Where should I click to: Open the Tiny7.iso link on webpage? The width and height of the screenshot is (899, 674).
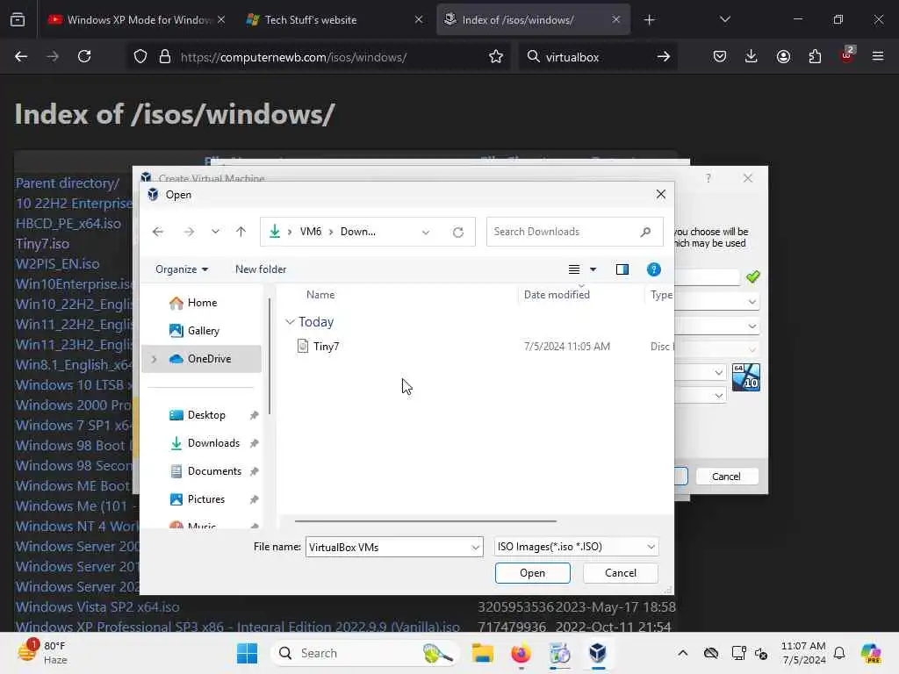point(42,244)
